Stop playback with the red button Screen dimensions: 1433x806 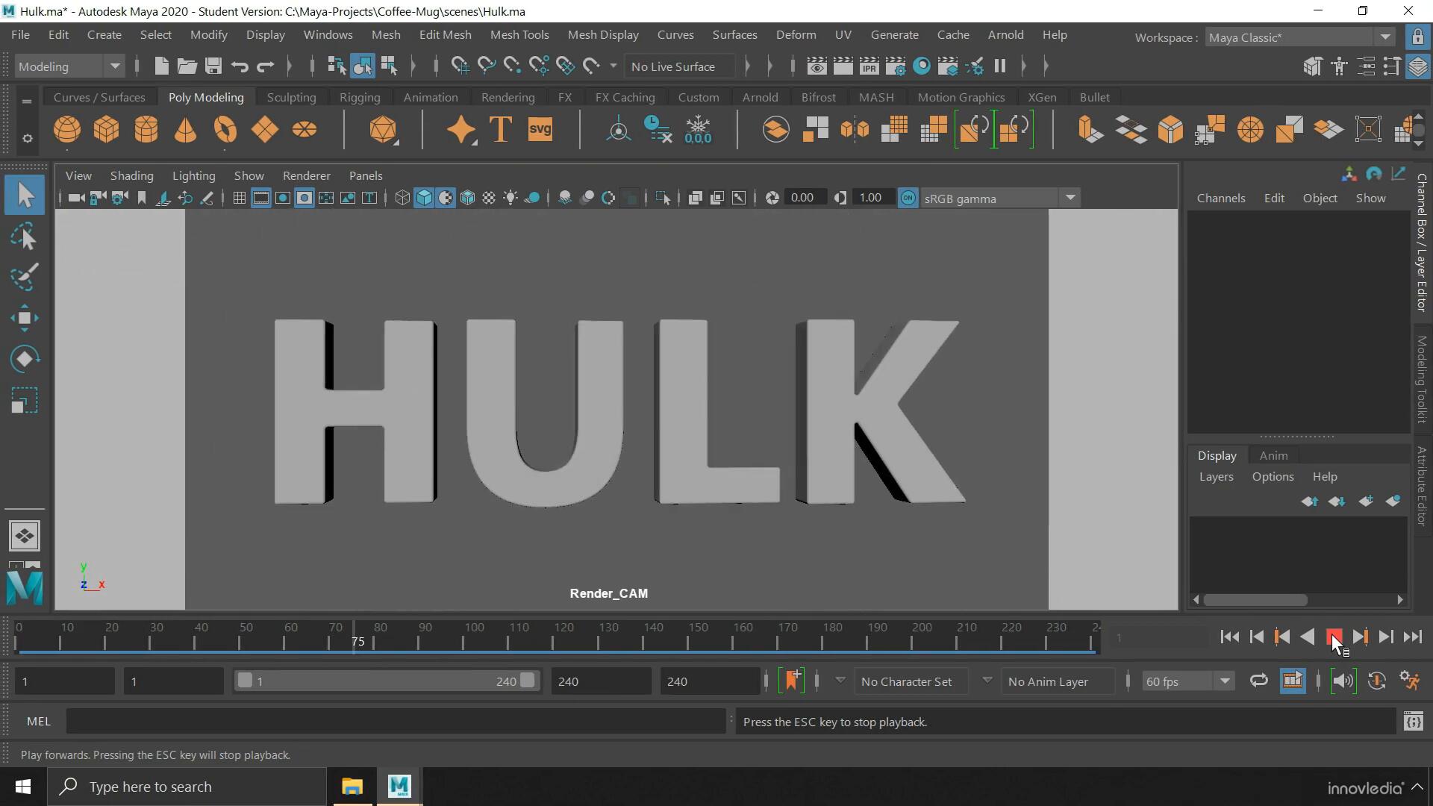[1334, 637]
